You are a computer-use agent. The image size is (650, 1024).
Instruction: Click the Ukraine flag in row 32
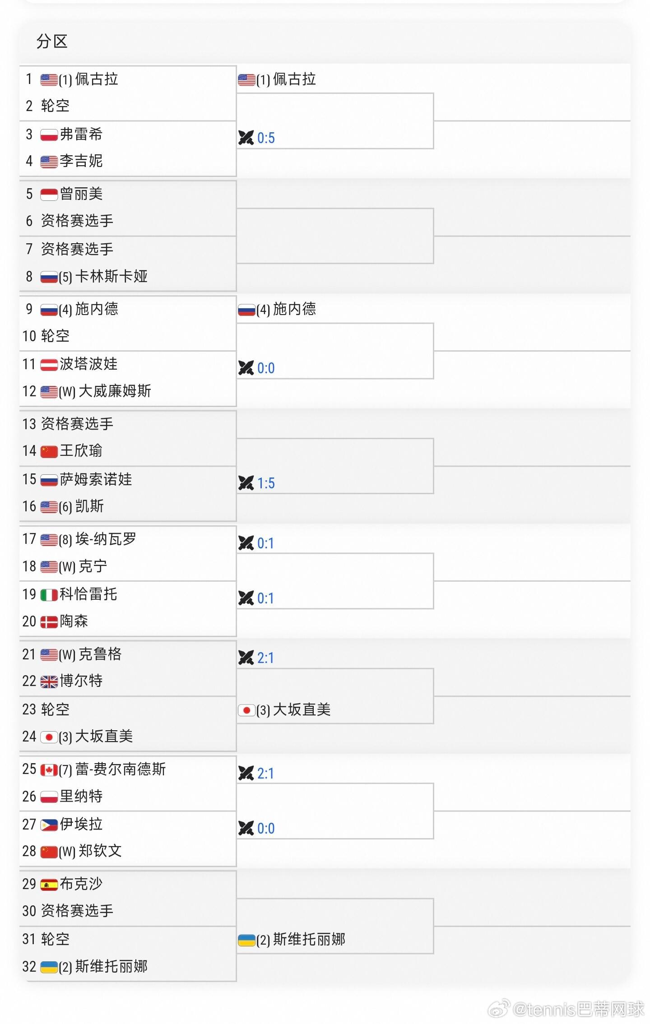[49, 967]
